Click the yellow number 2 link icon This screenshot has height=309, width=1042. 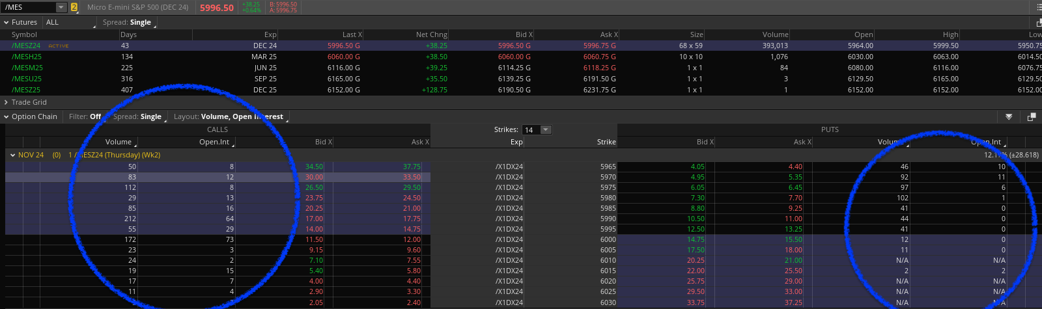point(74,8)
